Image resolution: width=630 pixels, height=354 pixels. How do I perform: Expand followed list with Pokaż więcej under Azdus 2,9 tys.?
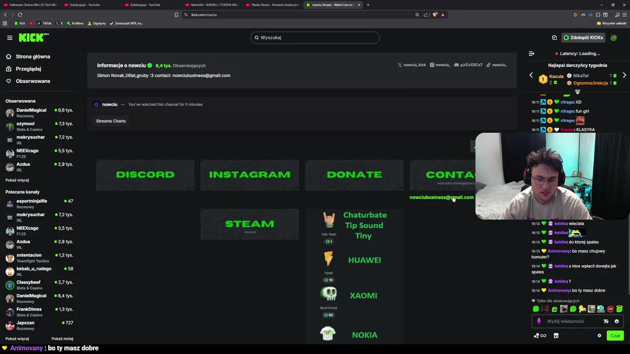coord(17,180)
